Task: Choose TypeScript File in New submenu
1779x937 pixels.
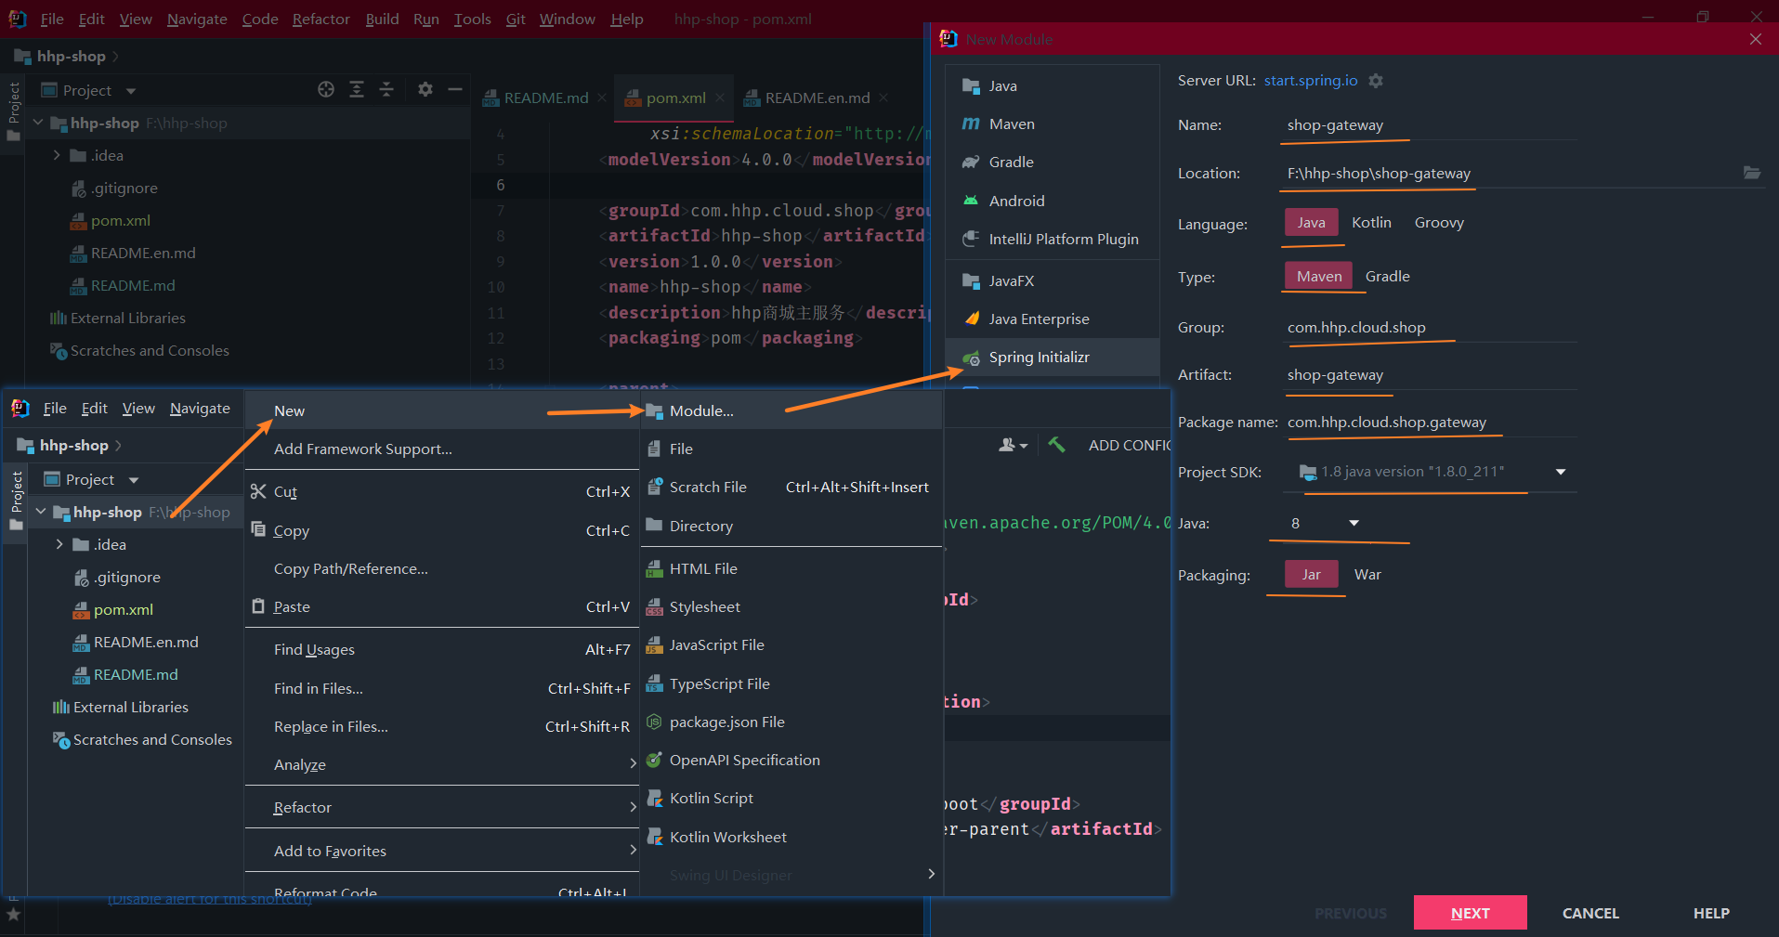Action: point(791,683)
